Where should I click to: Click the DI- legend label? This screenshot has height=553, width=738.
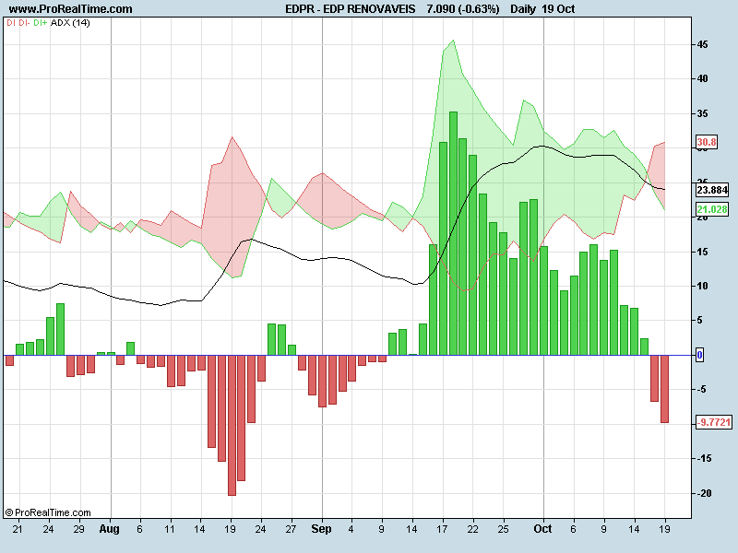(24, 22)
